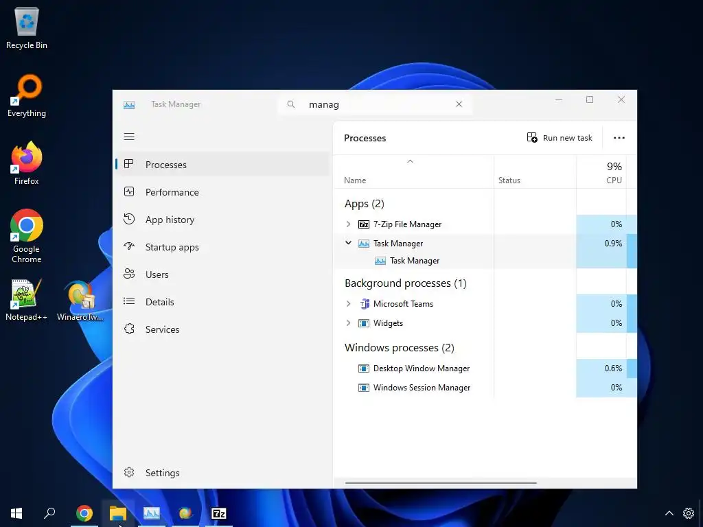
Task: Show hidden tray icons chevron
Action: (x=669, y=513)
